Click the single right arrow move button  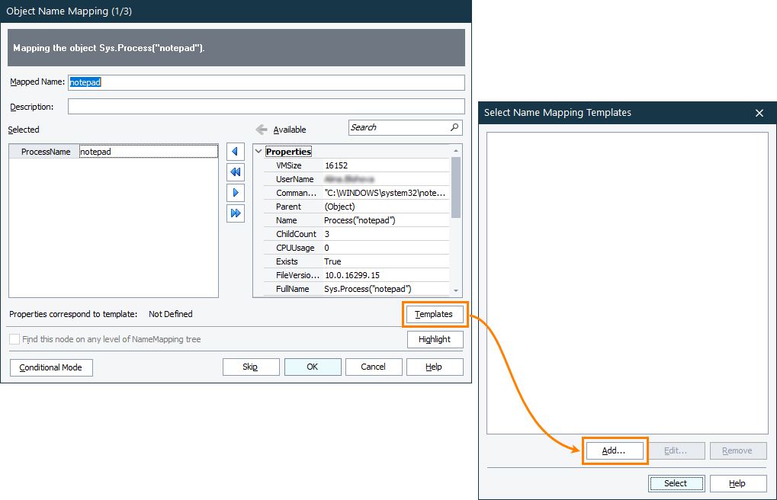click(x=236, y=193)
